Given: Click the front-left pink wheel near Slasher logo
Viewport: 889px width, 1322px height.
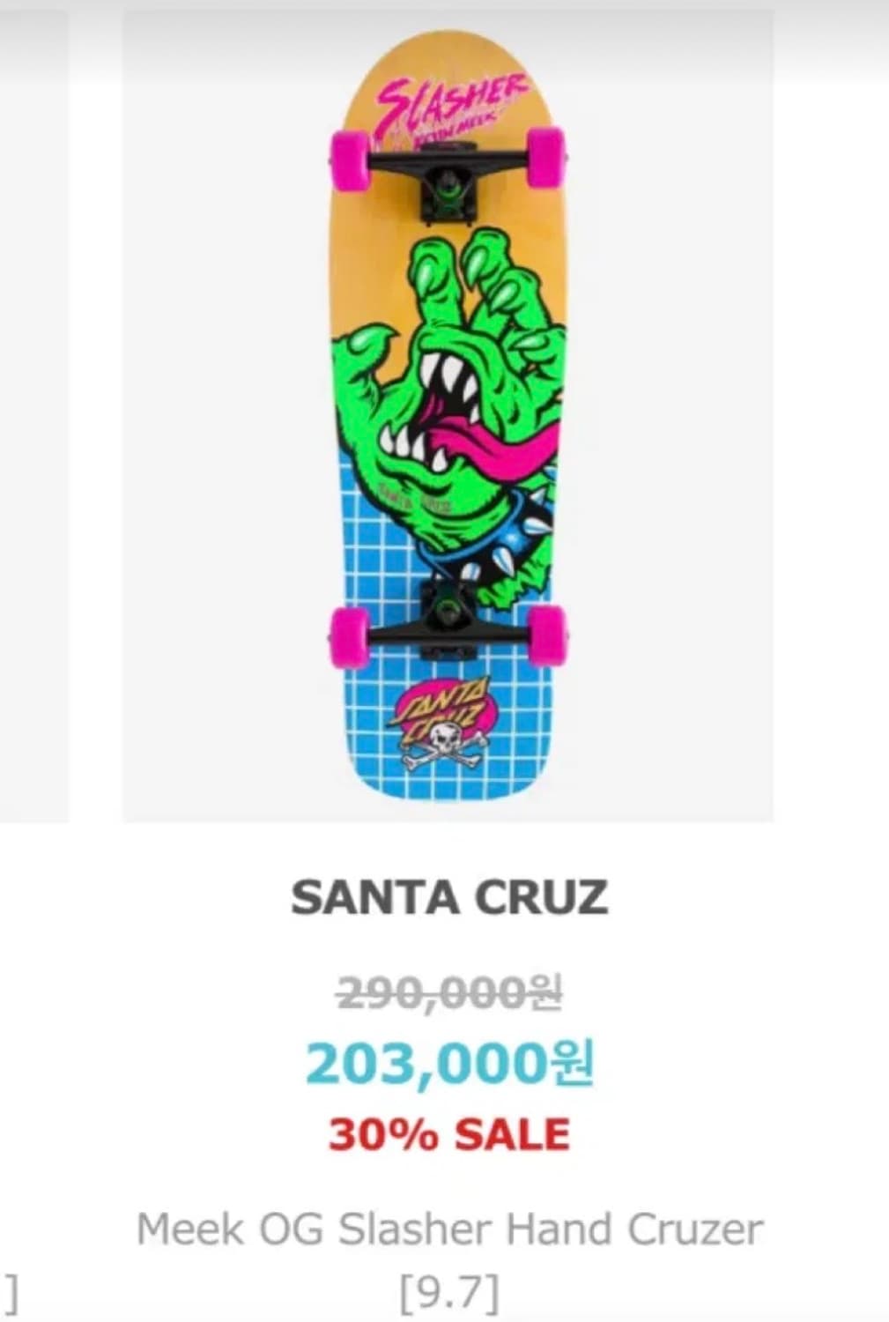Looking at the screenshot, I should point(348,160).
